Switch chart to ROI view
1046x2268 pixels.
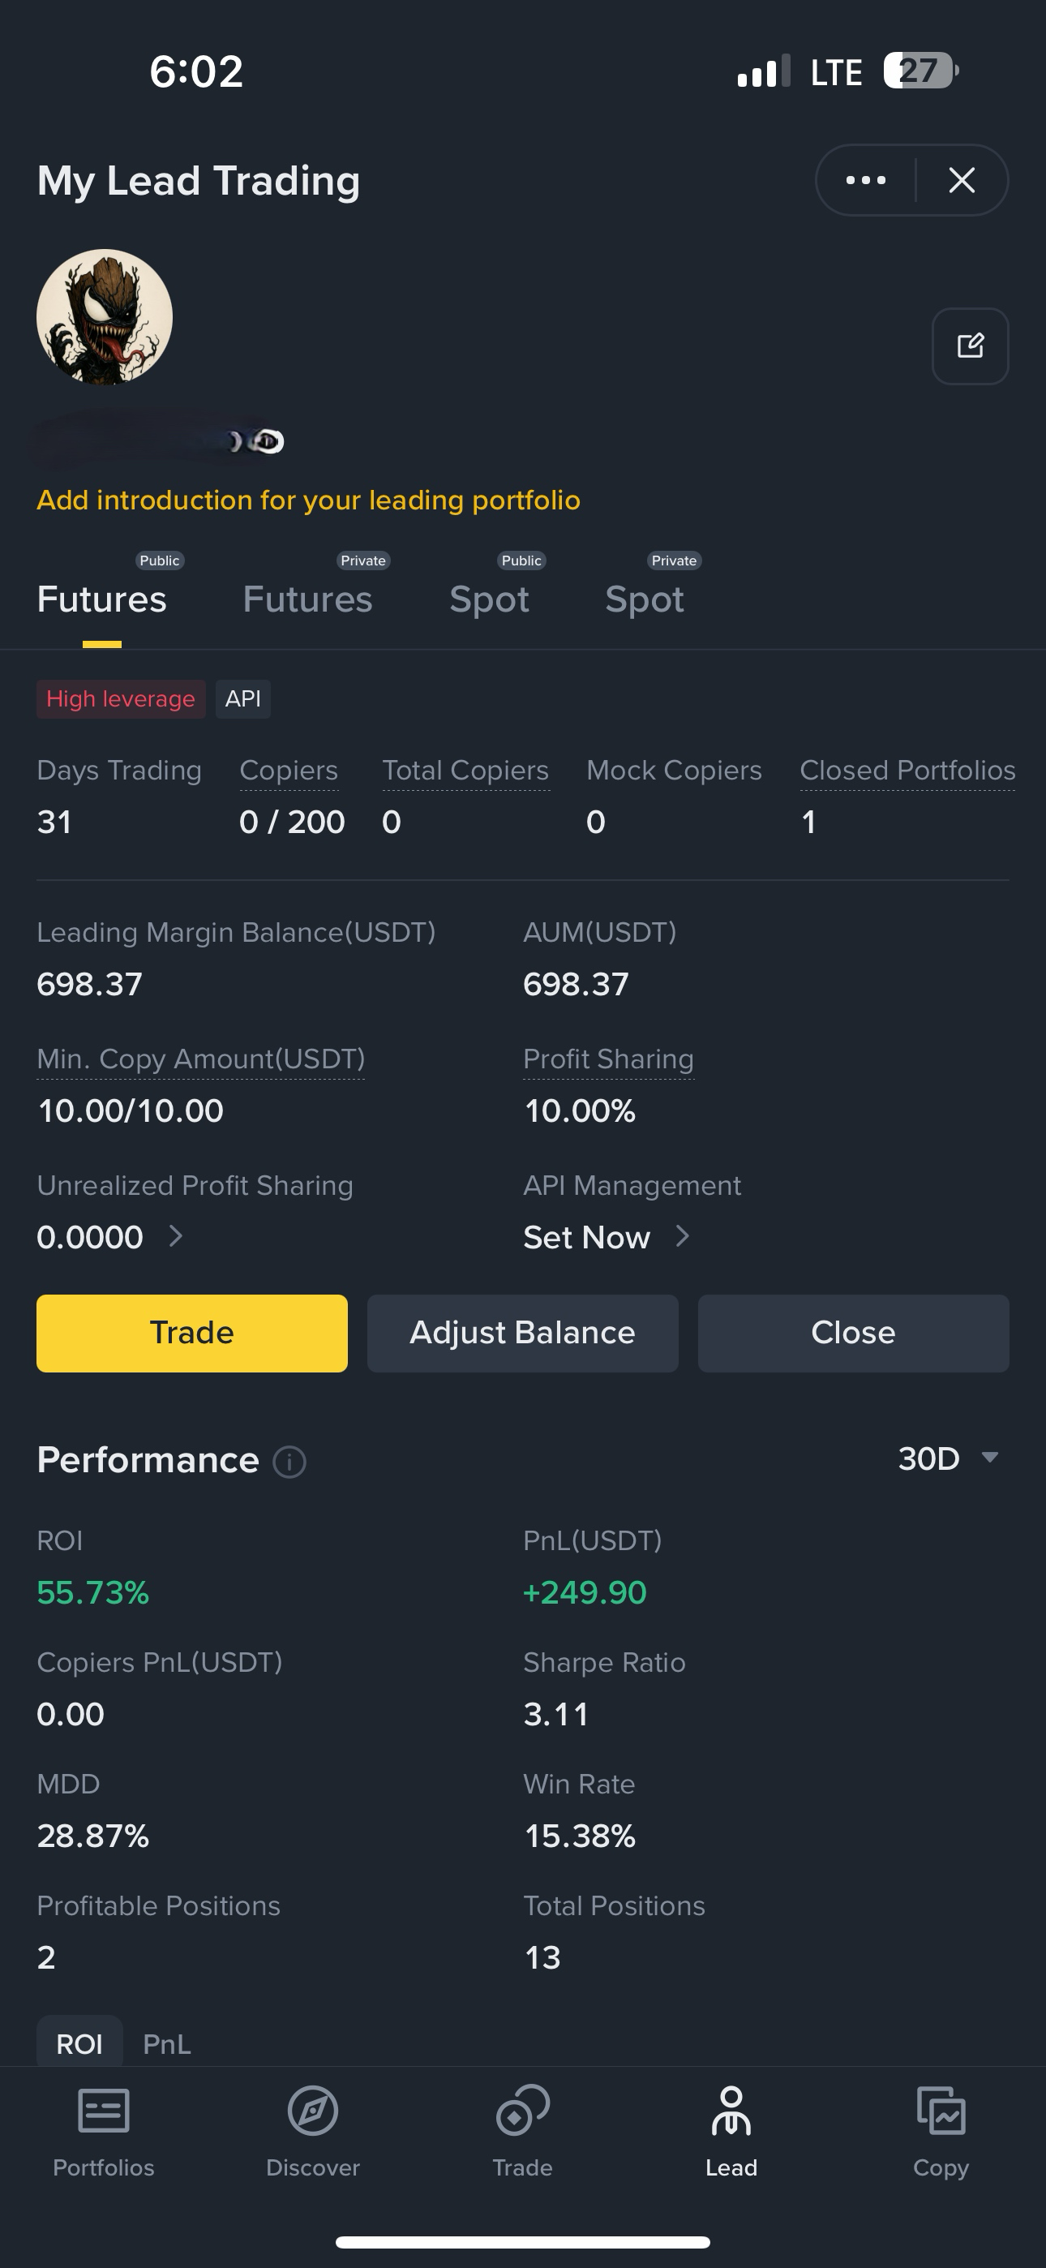click(79, 2043)
